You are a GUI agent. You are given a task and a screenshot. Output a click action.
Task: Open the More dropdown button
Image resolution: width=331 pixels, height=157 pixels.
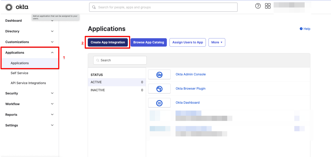[x=217, y=42]
